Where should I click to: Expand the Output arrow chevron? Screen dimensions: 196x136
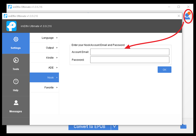tap(57, 48)
